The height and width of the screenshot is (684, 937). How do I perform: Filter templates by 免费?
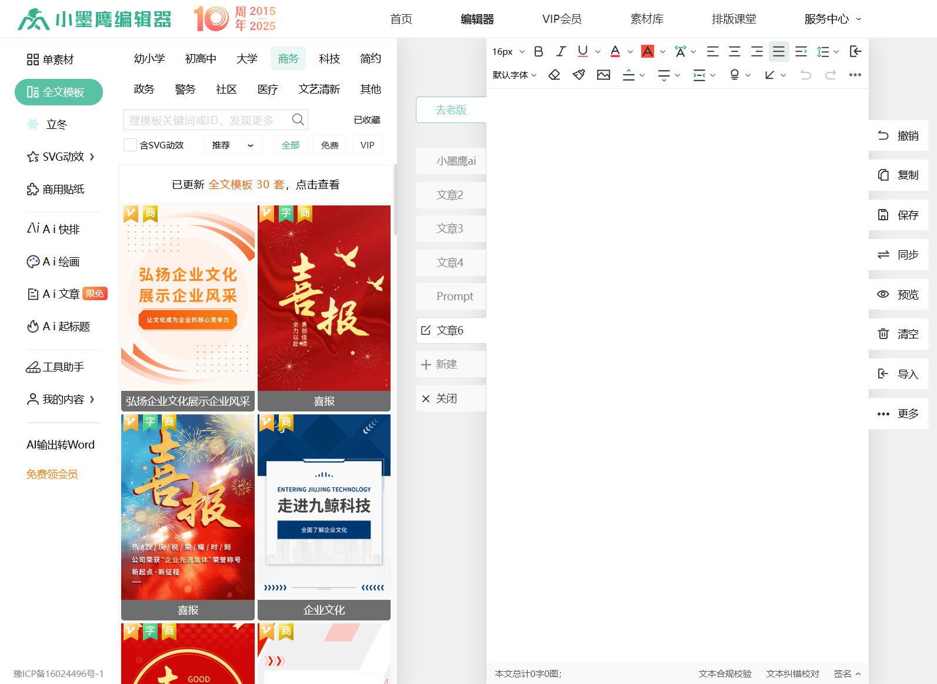pos(330,145)
